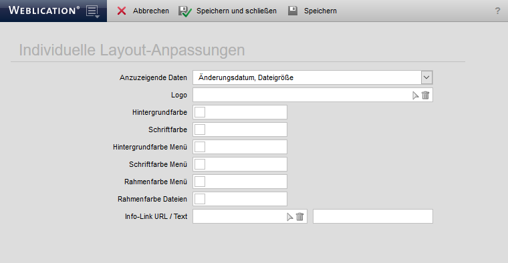Click into the Schriftfarbe Menü value field
This screenshot has width=508, height=263.
(240, 164)
